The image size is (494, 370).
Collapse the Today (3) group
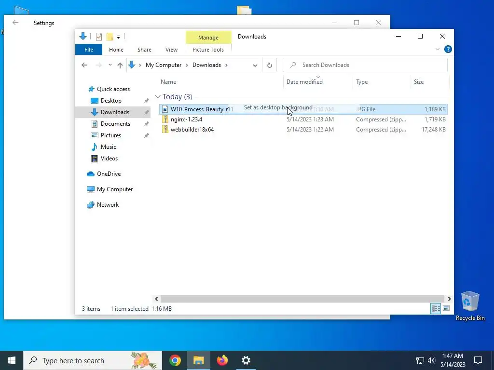(158, 96)
